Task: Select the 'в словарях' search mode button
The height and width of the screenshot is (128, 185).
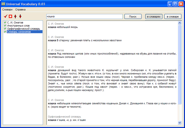Action: point(154,17)
